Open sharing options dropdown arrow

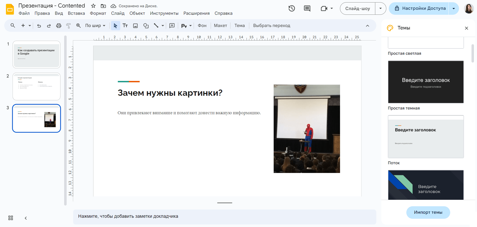[454, 8]
